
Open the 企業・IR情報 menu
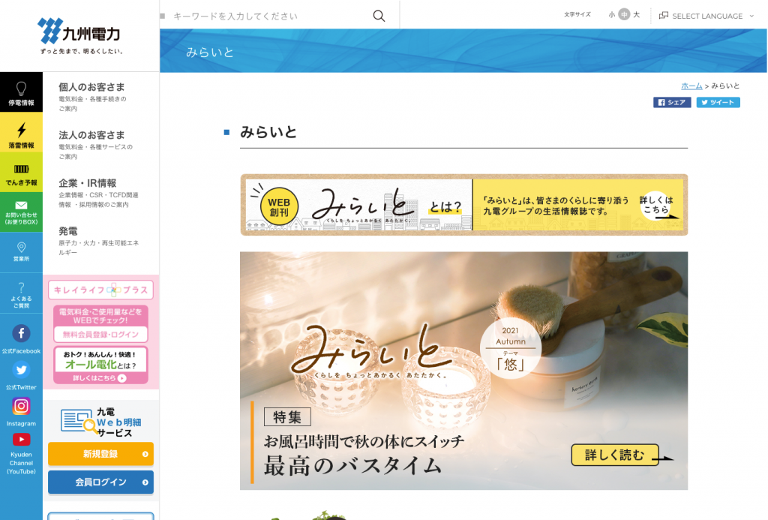coord(88,183)
